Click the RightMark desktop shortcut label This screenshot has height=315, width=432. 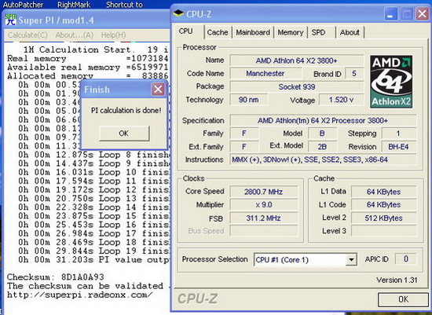pyautogui.click(x=74, y=5)
